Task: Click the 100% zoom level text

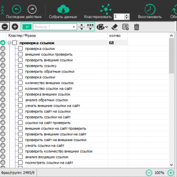Action: coord(159,173)
